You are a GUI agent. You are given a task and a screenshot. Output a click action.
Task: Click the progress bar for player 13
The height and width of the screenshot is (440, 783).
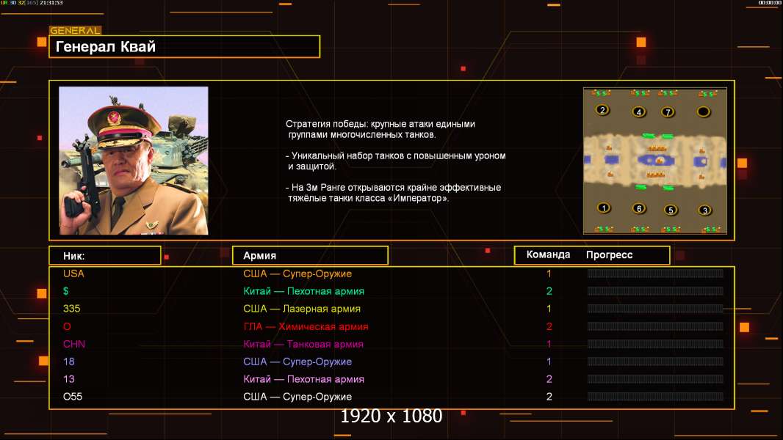coord(655,379)
